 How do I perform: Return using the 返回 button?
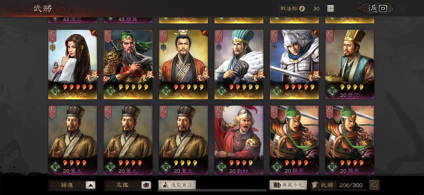coord(376,8)
